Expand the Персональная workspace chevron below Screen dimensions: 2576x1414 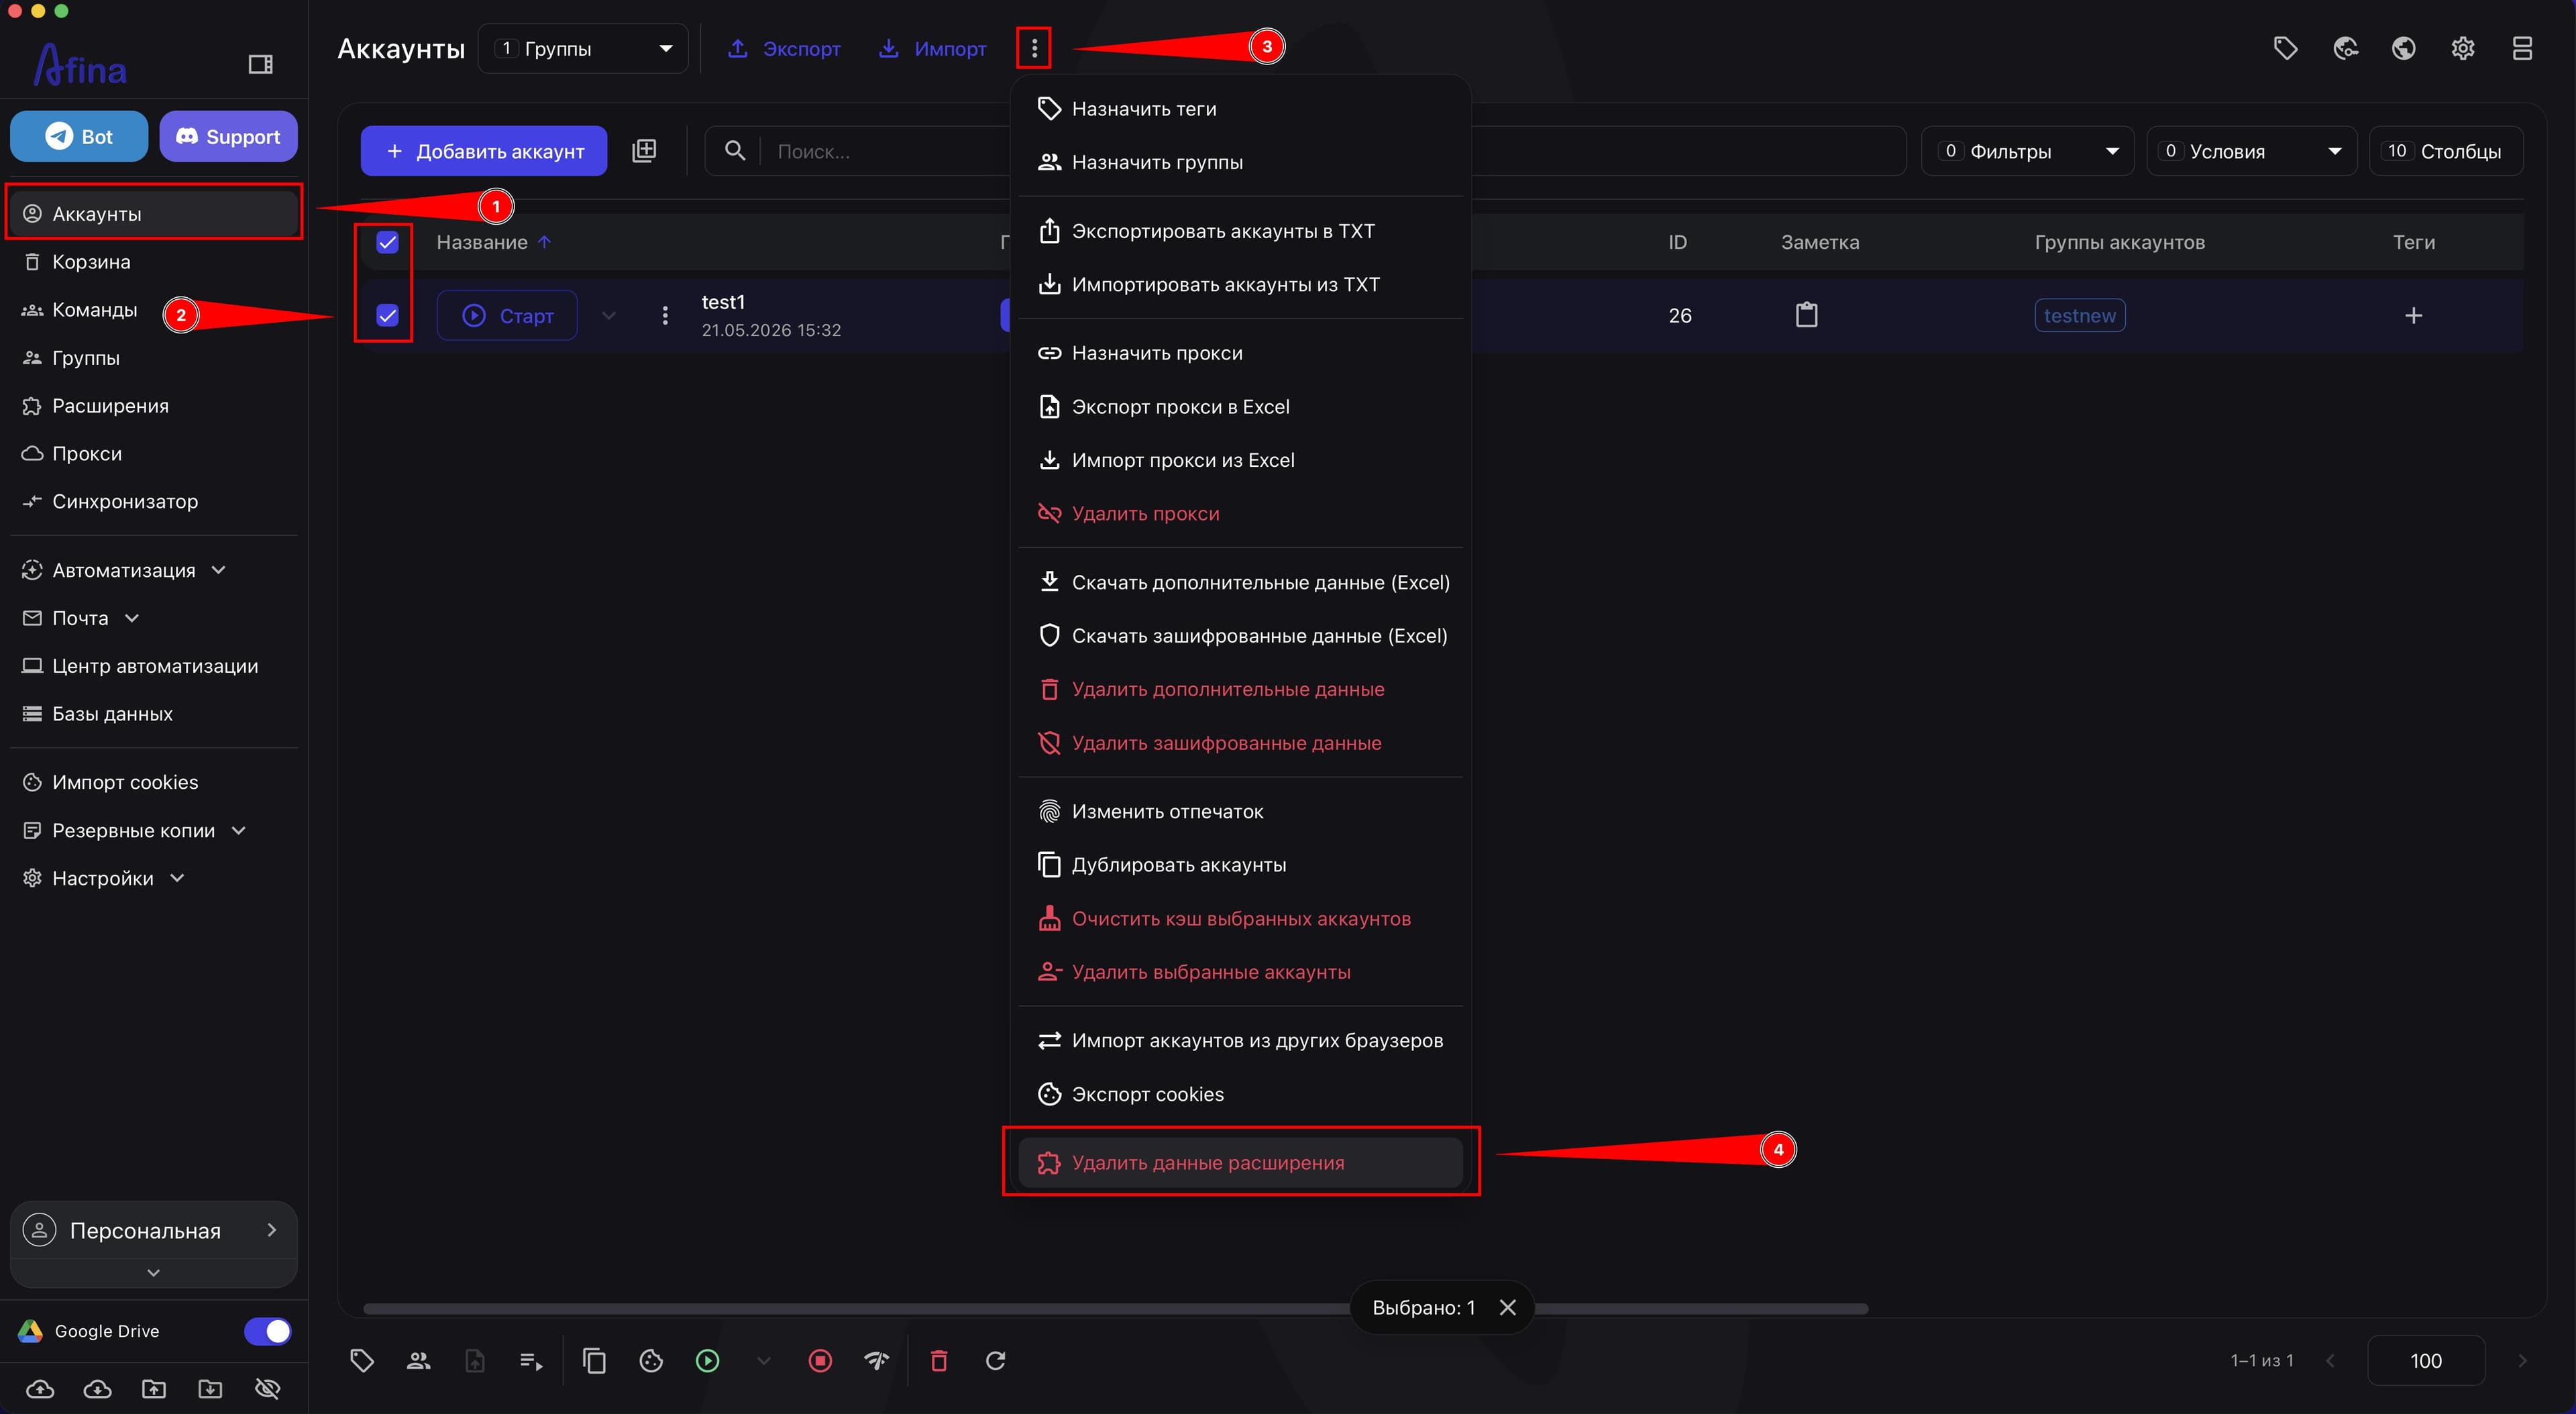coord(153,1272)
